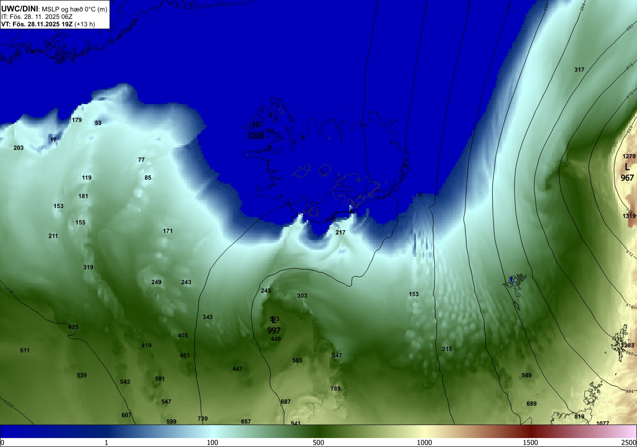Select the height value 461
637x447 pixels.
185,355
